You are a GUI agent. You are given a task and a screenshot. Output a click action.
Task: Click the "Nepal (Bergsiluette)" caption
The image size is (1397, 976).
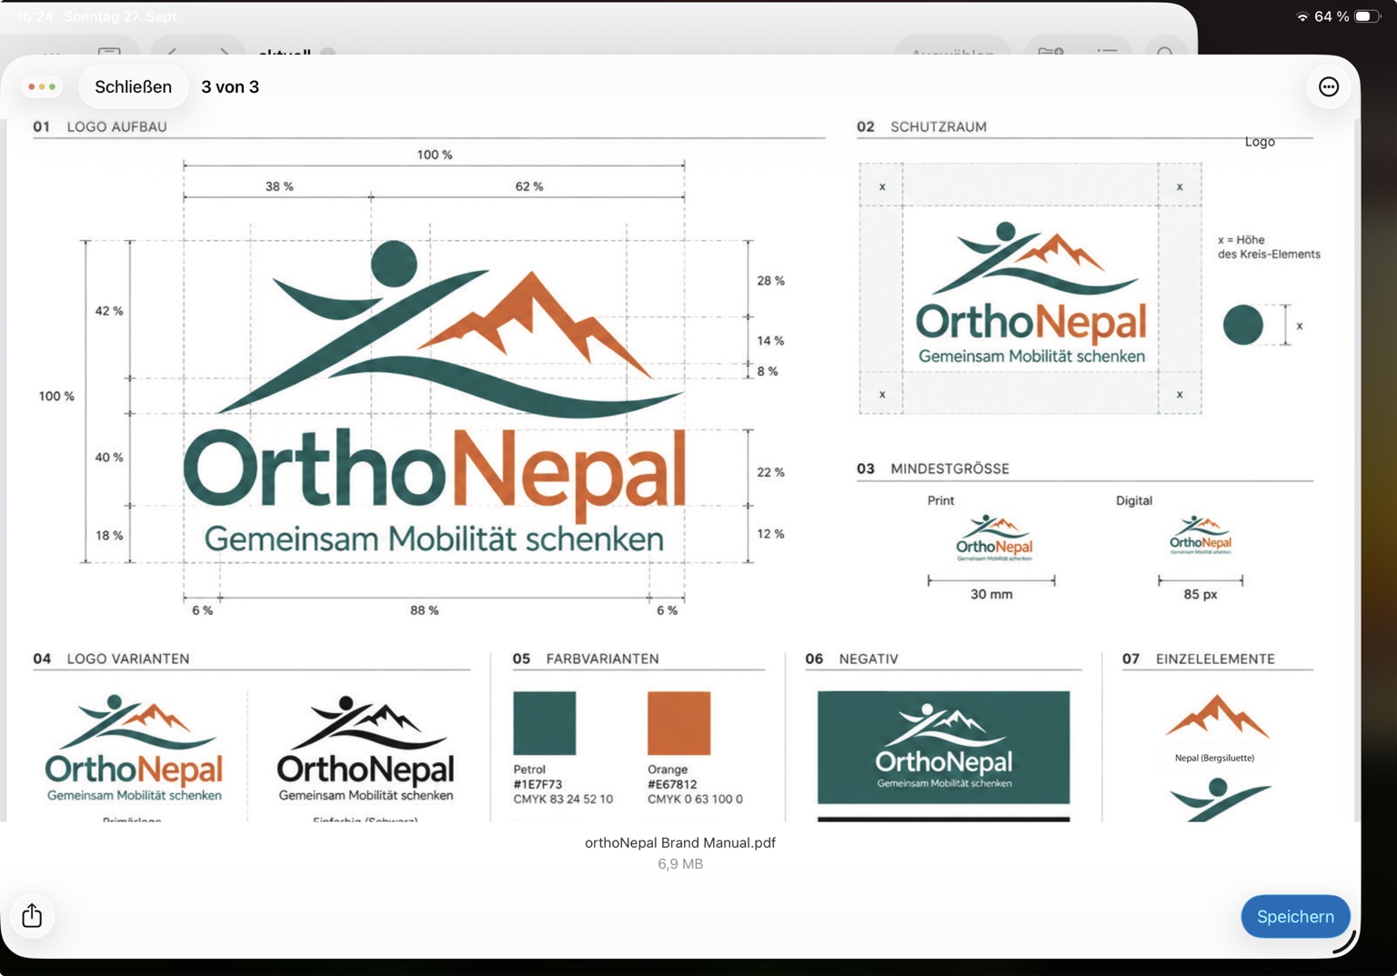[1214, 758]
